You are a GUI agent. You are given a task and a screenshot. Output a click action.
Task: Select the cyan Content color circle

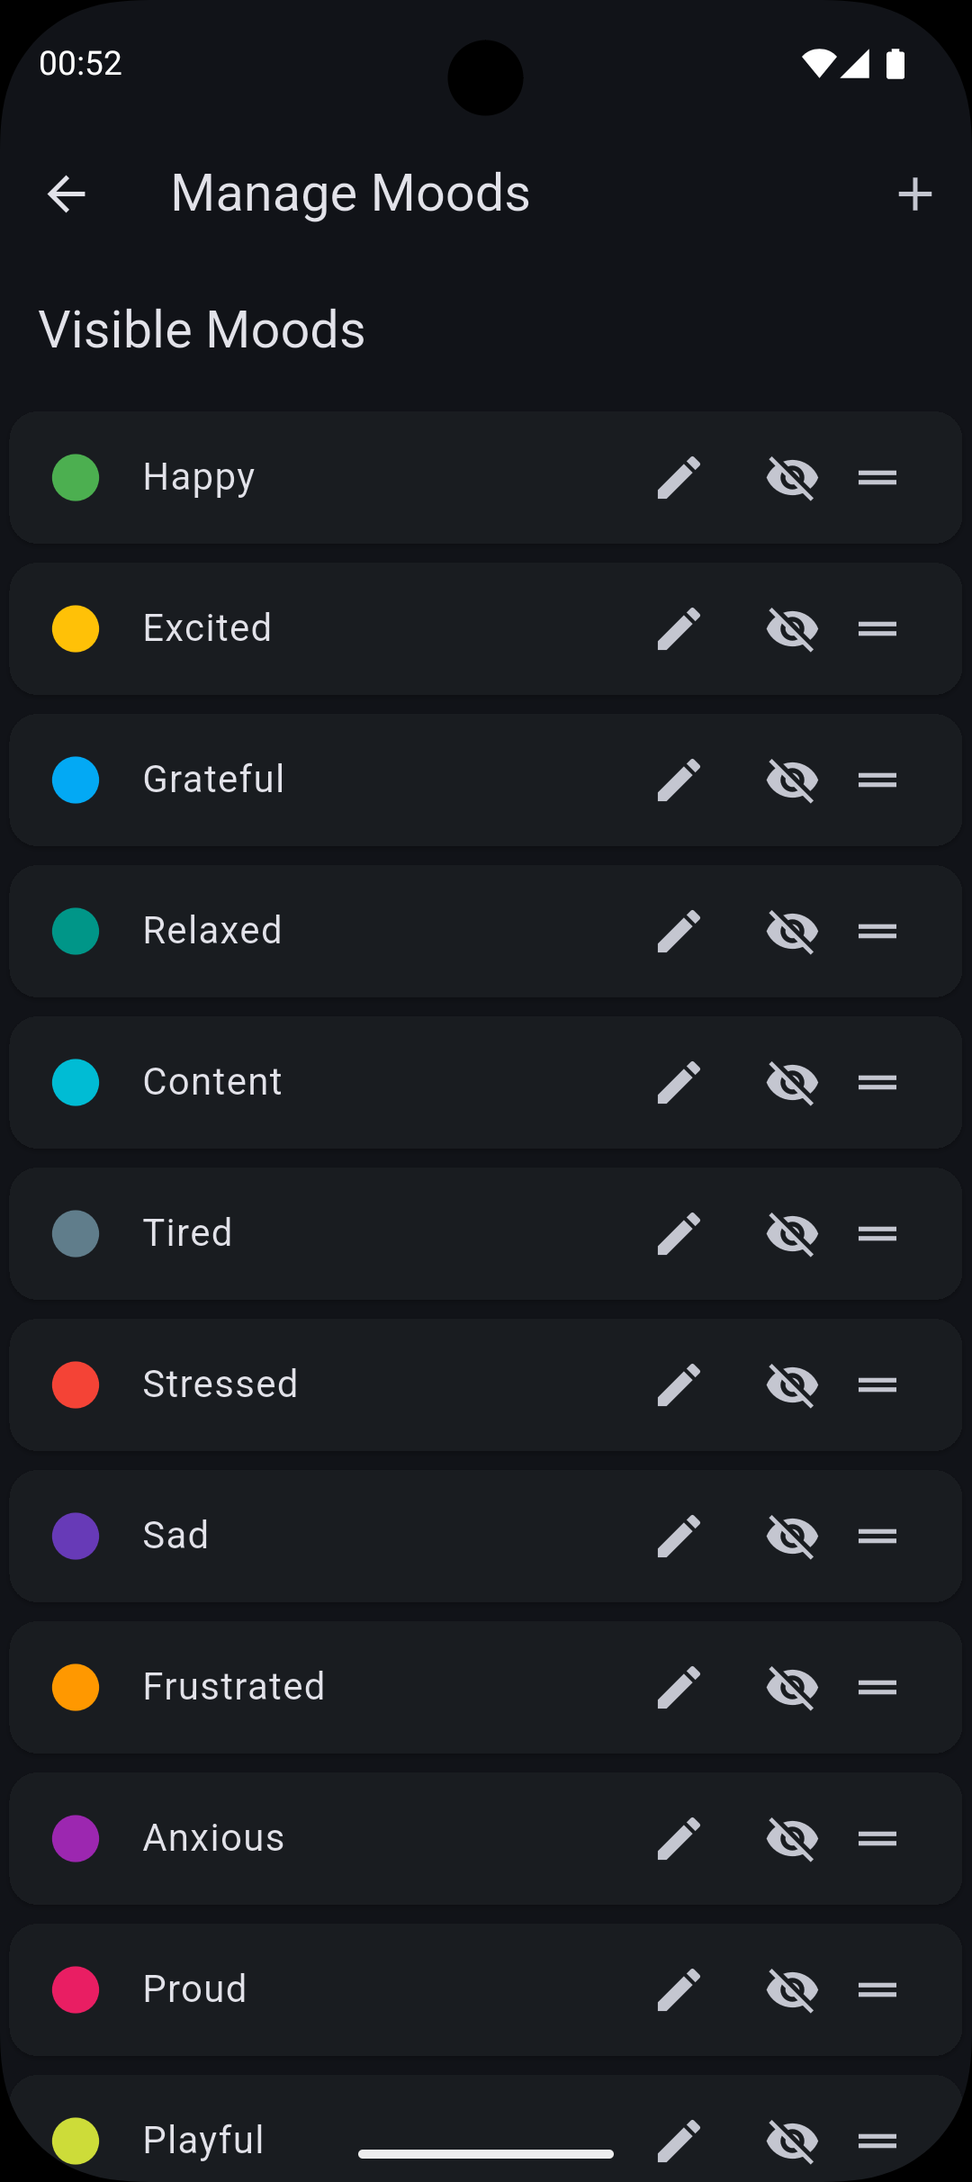pos(76,1082)
